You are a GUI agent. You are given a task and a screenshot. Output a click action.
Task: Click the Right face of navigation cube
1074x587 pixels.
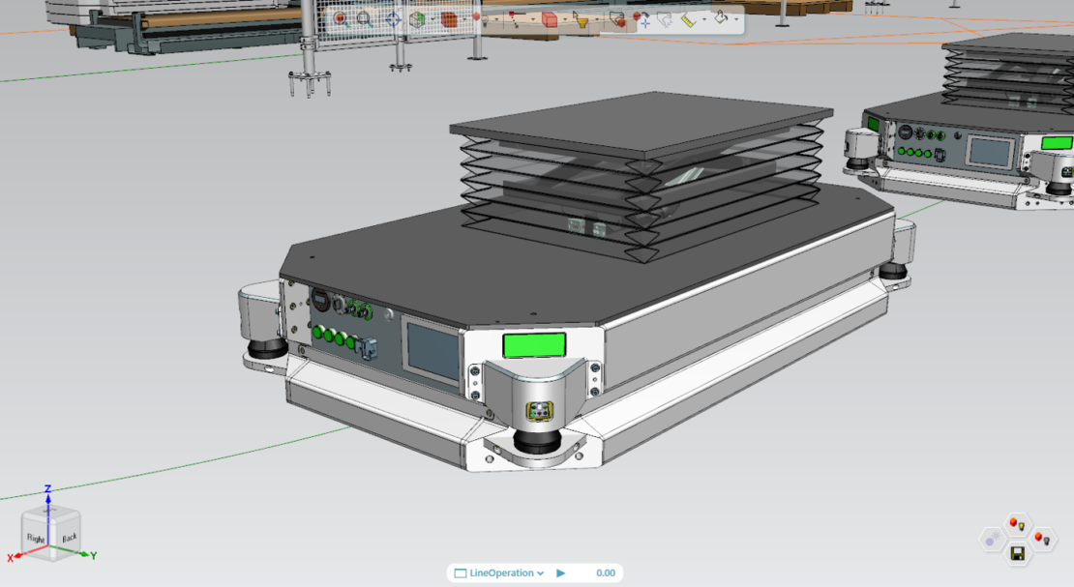point(37,538)
